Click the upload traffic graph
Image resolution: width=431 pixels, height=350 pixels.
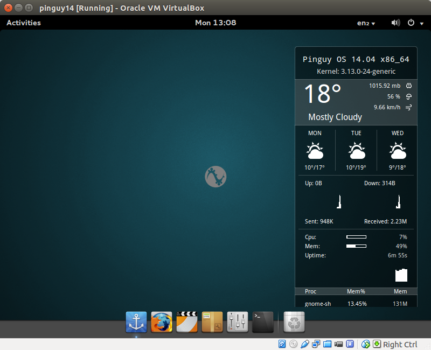pos(339,201)
